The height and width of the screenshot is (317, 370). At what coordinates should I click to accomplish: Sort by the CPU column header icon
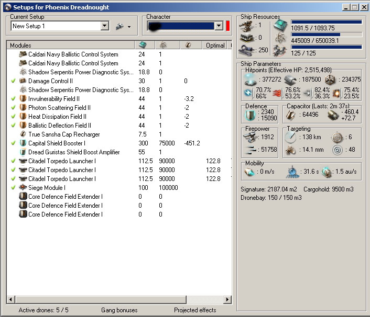[x=143, y=45]
